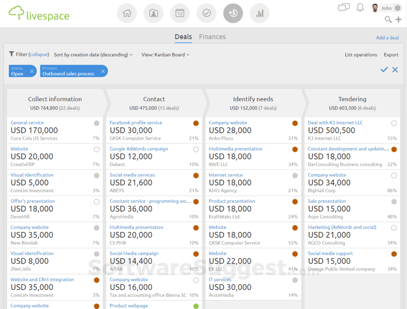Click the plus icon to add new
The image size is (407, 309).
tap(398, 19)
